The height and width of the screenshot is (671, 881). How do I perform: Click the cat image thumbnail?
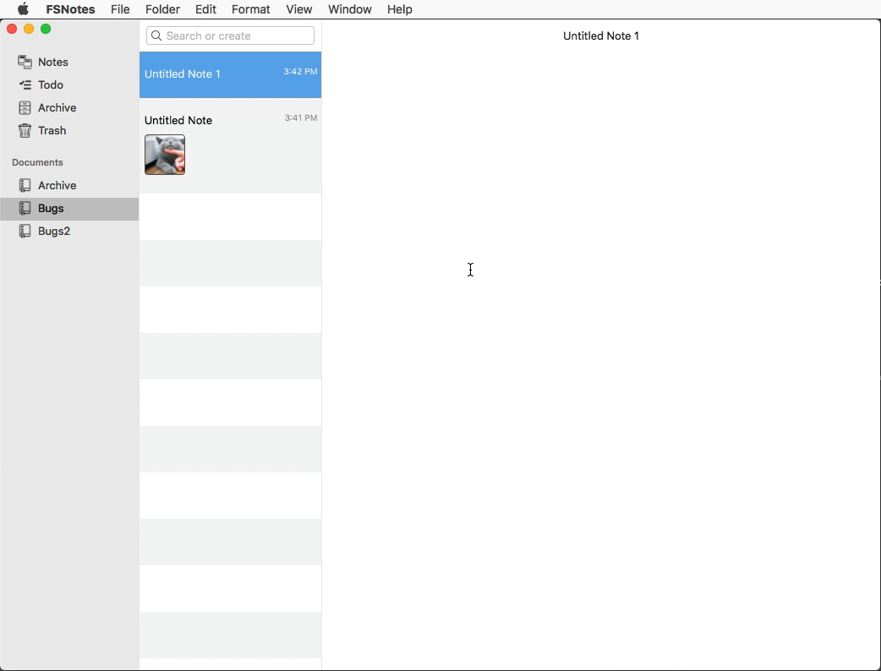coord(165,155)
